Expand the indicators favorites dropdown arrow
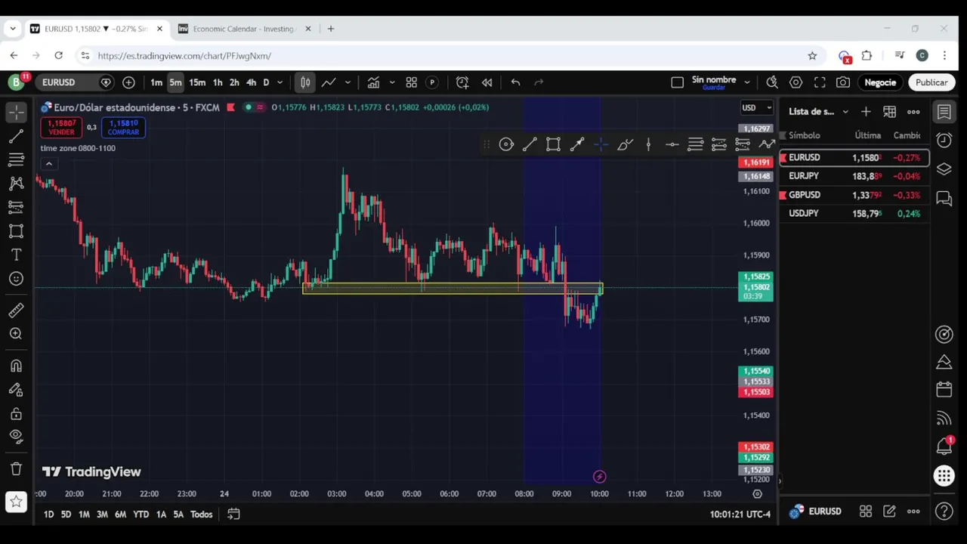 391,82
